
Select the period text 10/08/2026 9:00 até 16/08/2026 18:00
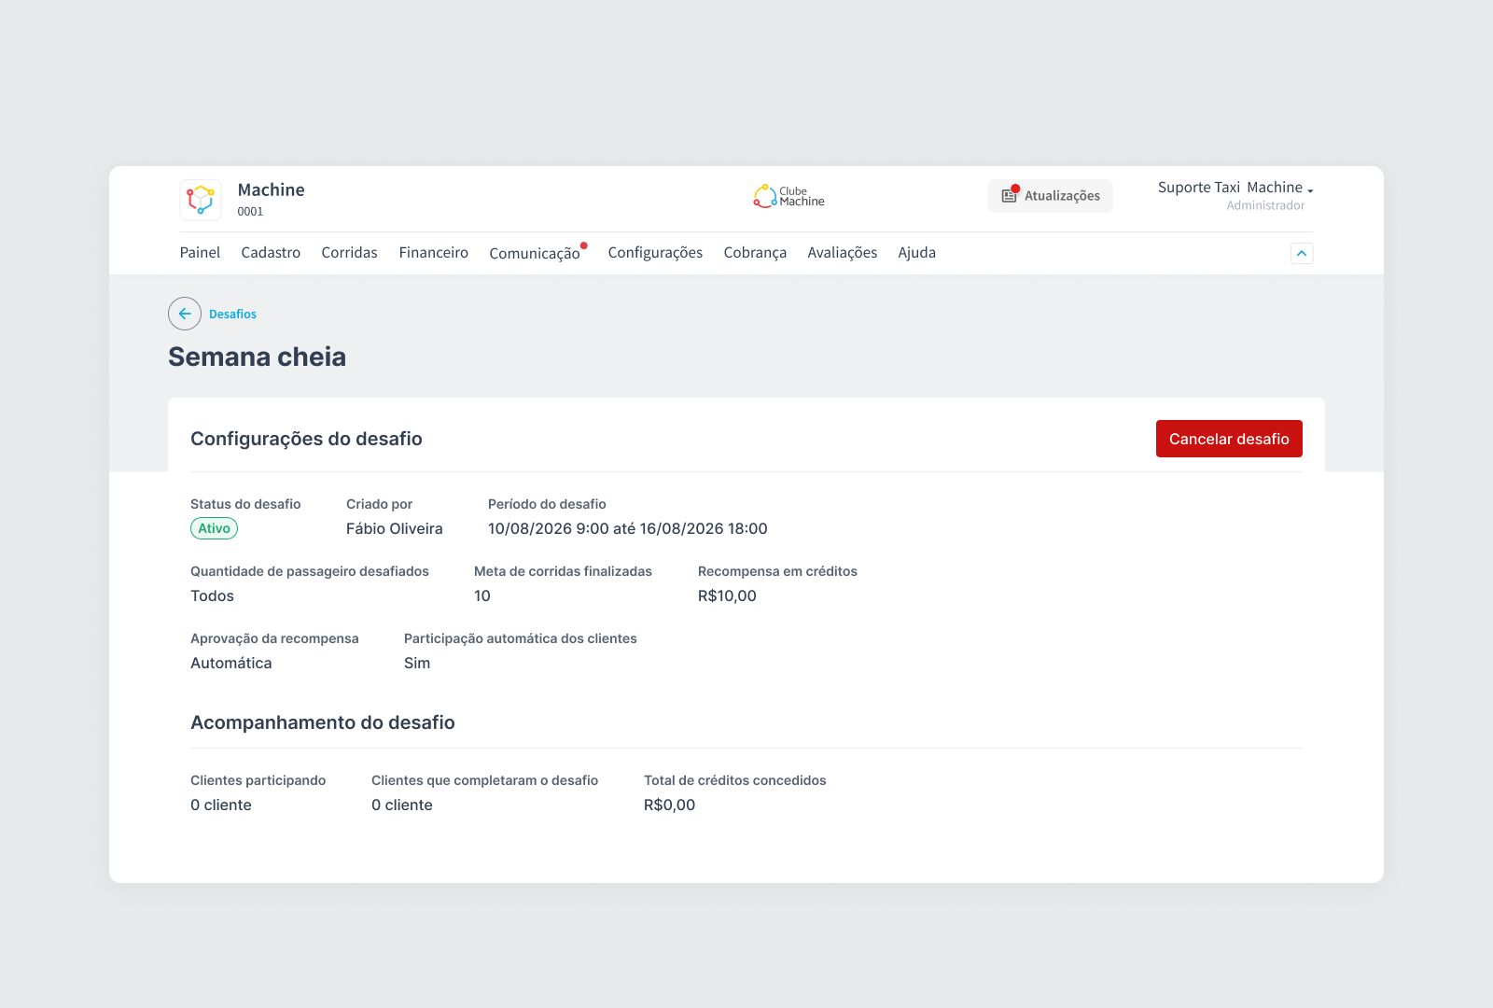point(628,528)
